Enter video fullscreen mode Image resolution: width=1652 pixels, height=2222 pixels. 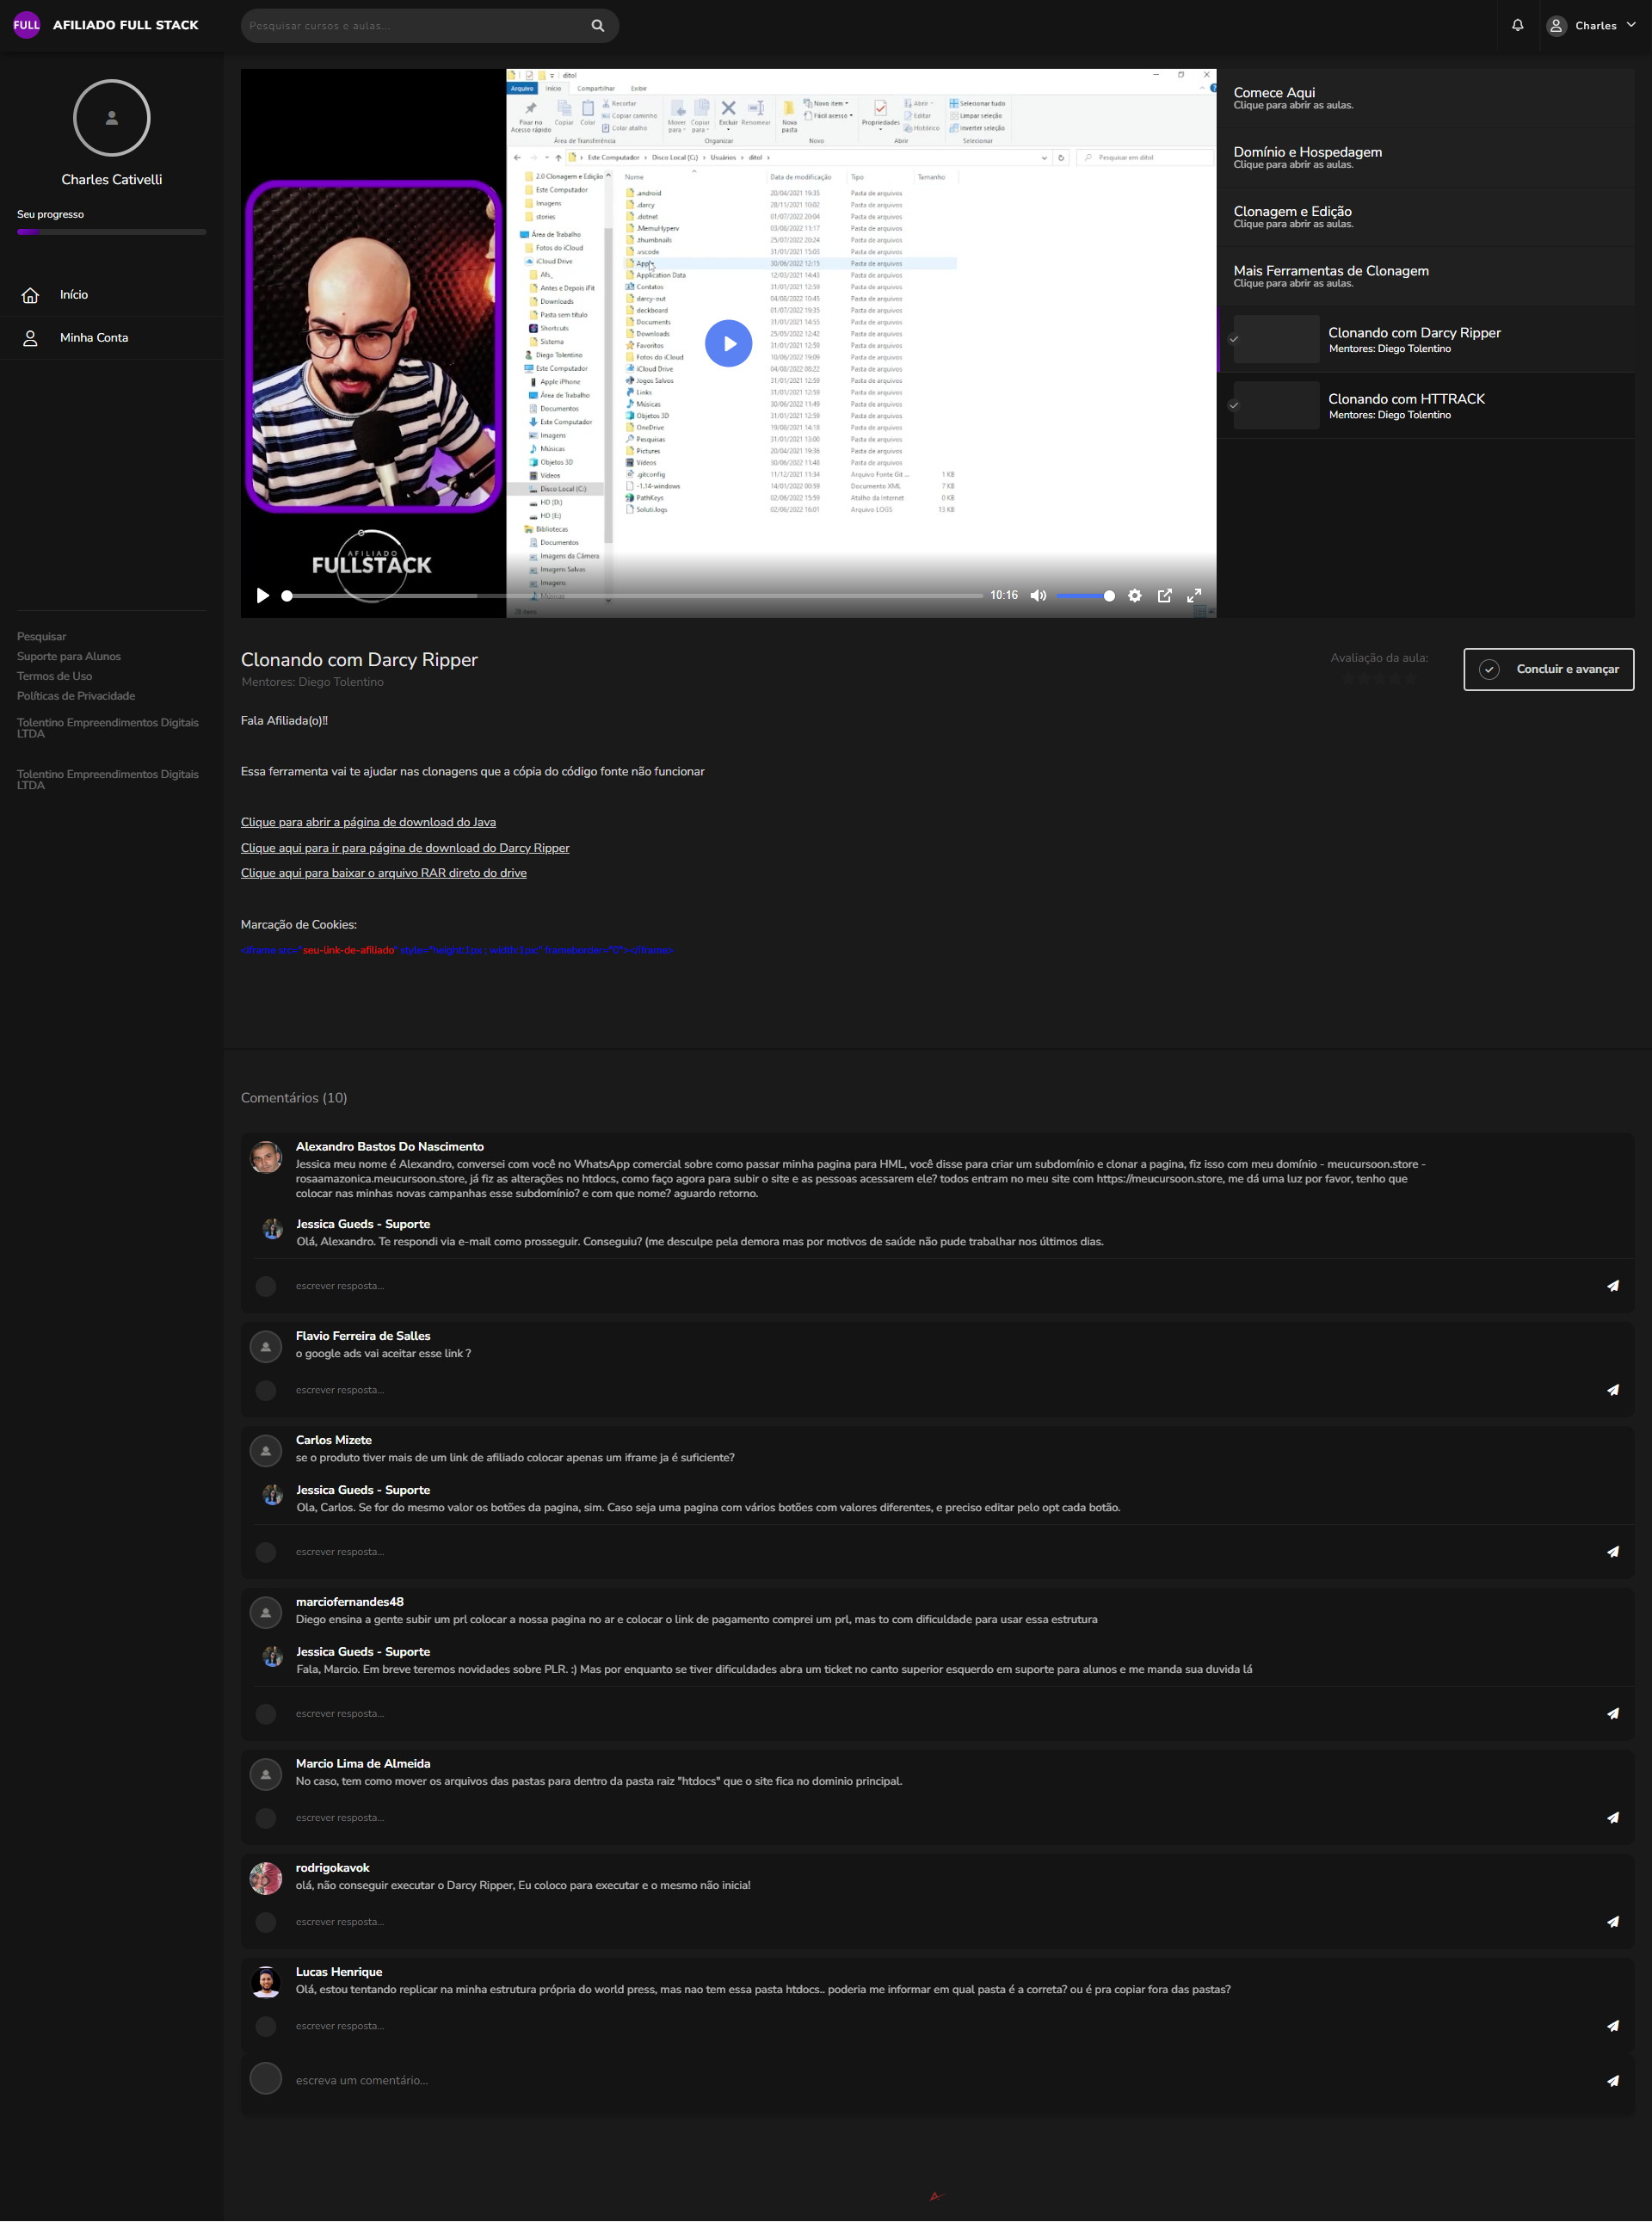(x=1194, y=595)
